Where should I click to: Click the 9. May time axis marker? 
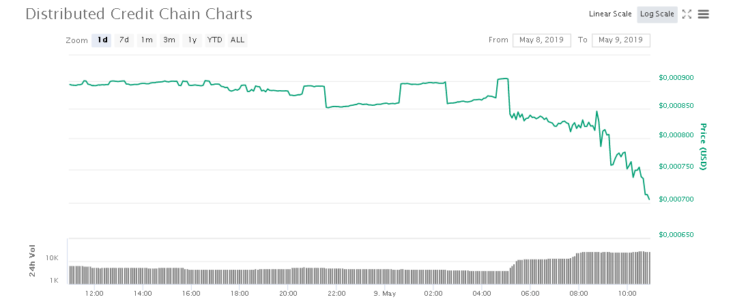tap(385, 294)
